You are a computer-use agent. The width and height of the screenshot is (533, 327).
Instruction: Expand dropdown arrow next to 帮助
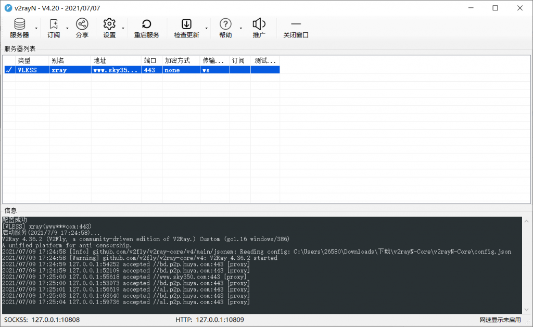(240, 28)
